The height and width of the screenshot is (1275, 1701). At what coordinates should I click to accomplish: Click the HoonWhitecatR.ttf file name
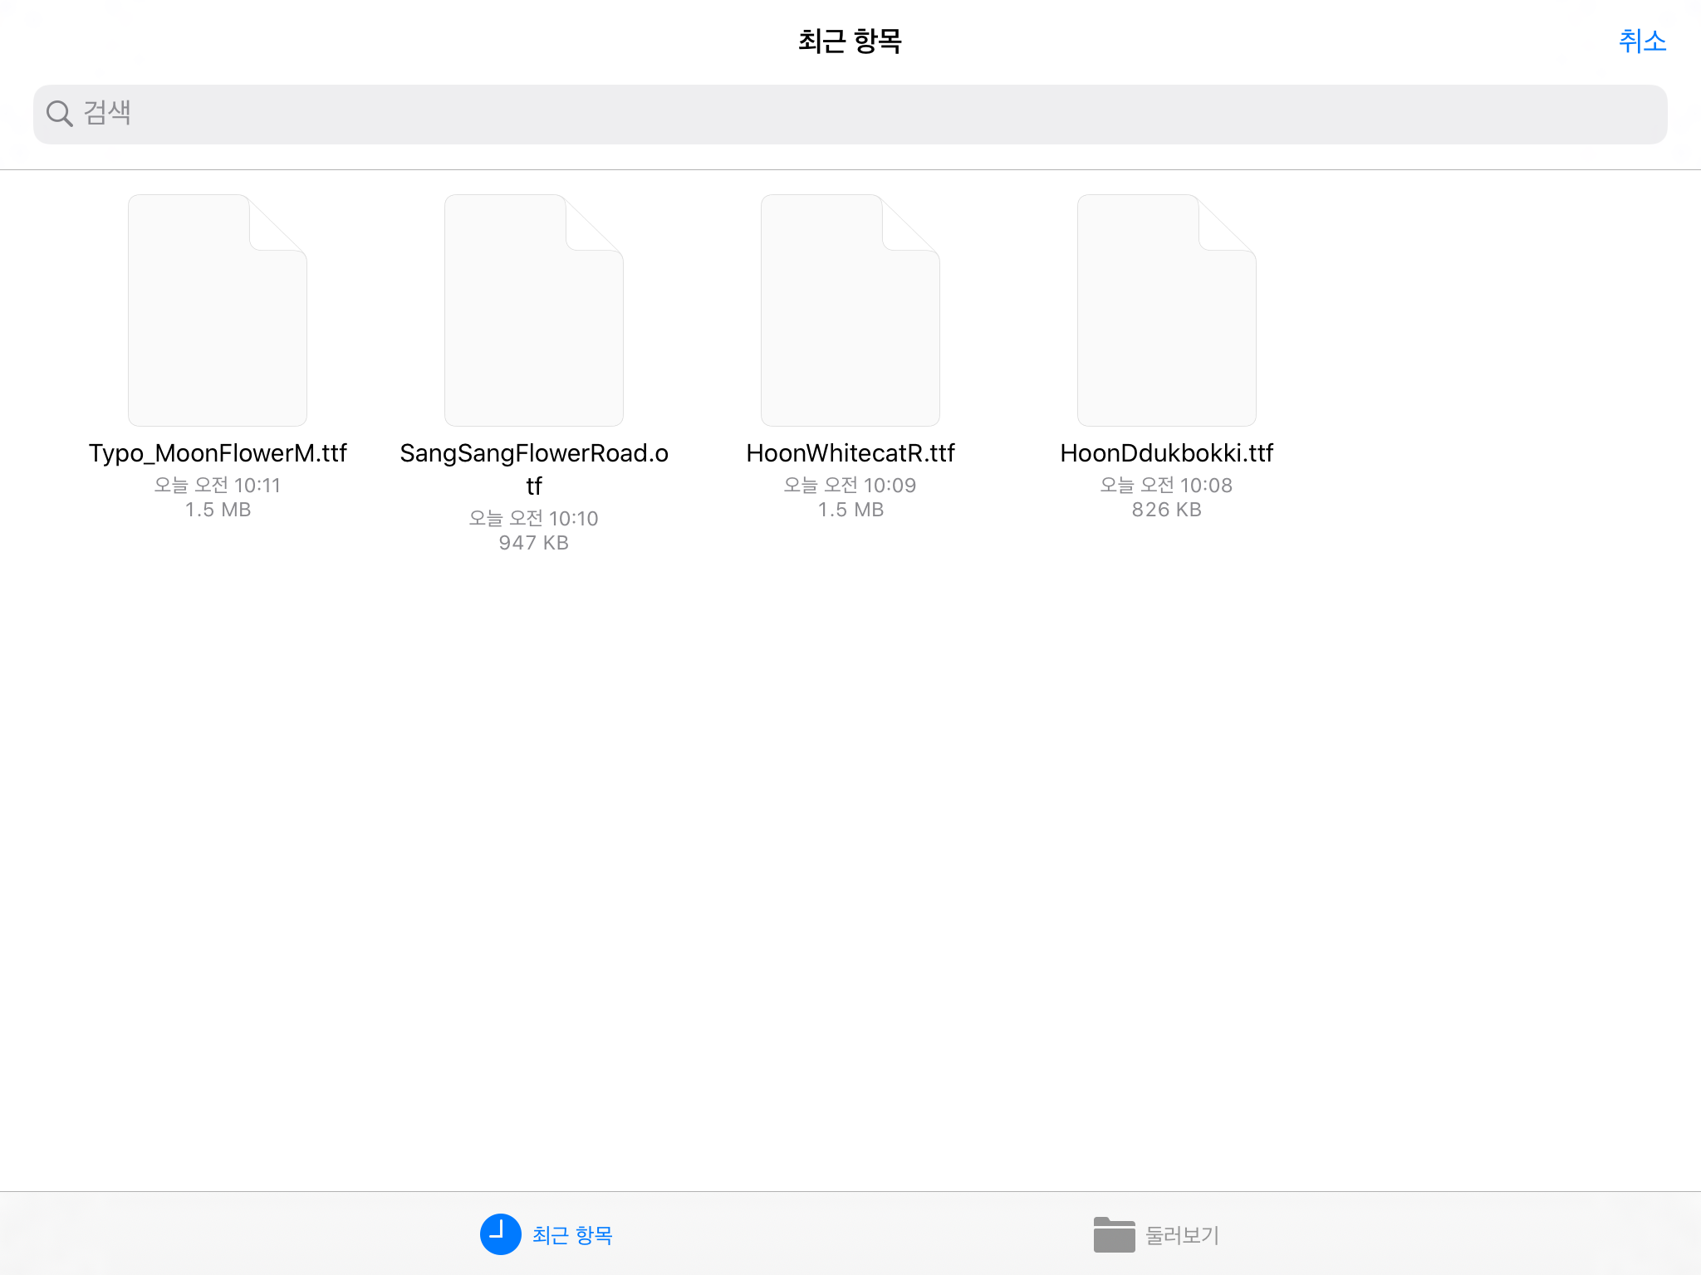(x=850, y=453)
